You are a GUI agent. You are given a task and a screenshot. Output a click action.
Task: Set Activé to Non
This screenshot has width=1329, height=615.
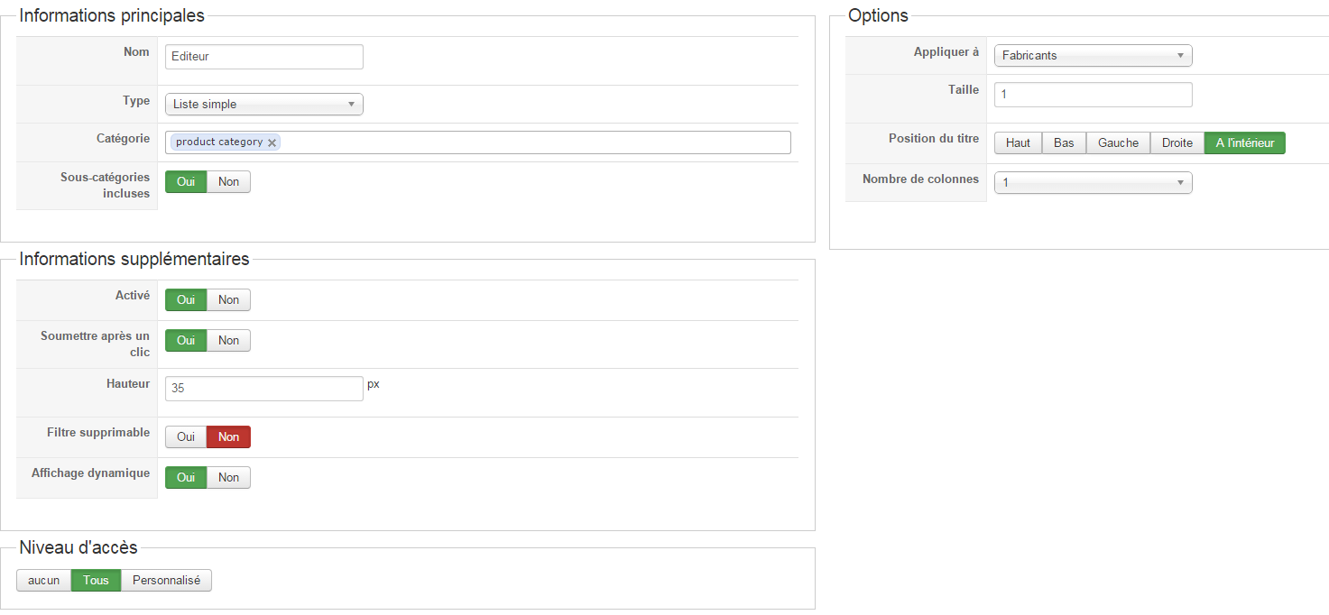click(228, 300)
